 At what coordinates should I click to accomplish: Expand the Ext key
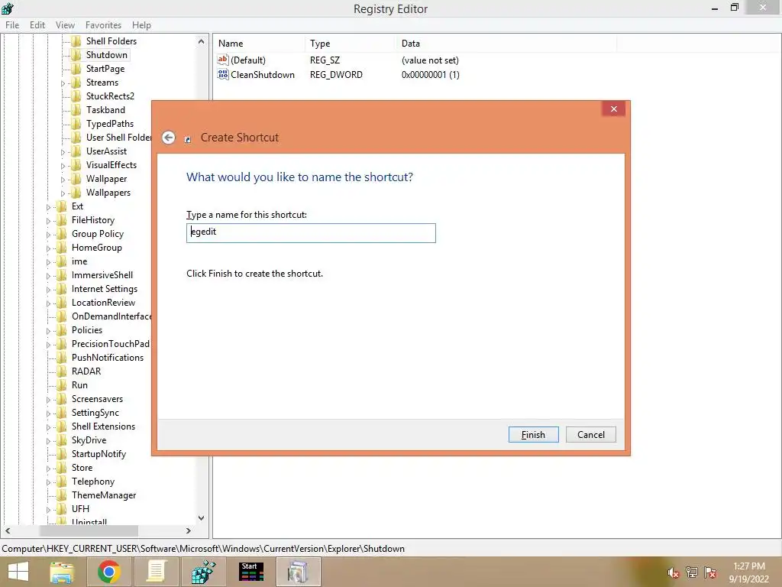(48, 206)
